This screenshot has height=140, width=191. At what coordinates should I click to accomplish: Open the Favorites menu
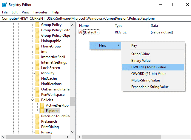[41, 12]
